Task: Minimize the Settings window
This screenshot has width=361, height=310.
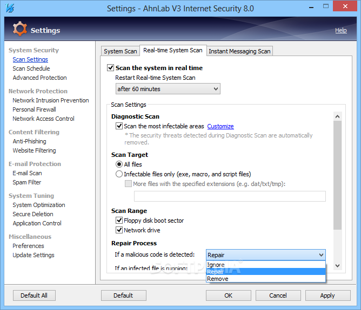Action: click(x=311, y=7)
